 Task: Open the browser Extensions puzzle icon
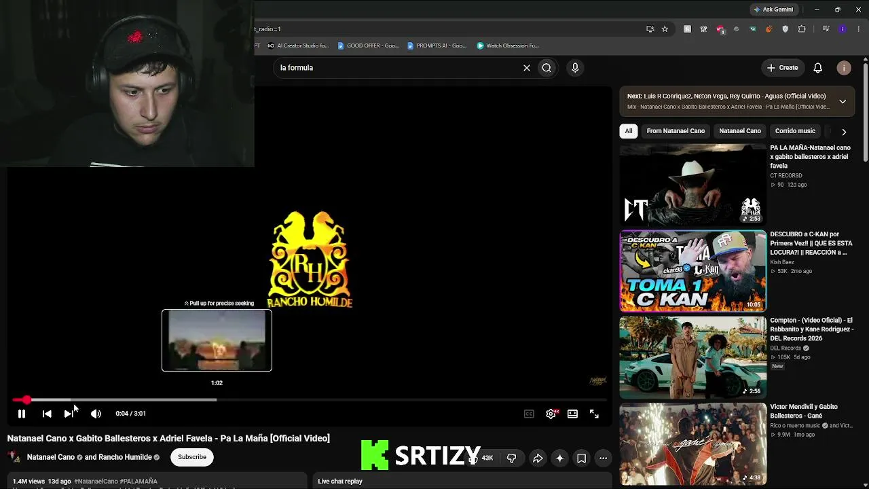coord(802,29)
